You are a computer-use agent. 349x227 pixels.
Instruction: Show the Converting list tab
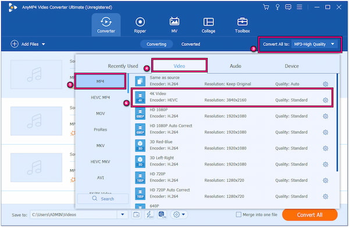156,44
